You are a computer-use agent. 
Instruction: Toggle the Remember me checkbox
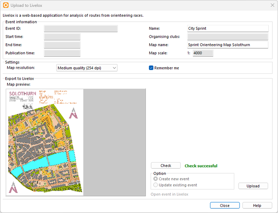(151, 68)
